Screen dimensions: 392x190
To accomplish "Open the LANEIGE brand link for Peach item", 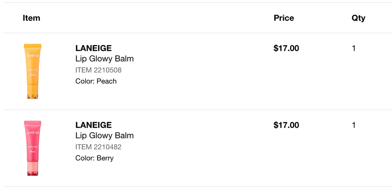I will coord(93,48).
